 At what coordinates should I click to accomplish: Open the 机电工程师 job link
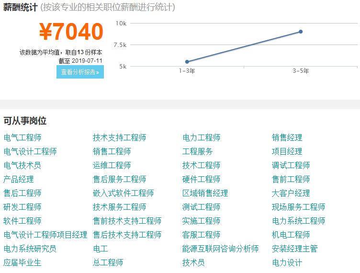tap(291, 235)
